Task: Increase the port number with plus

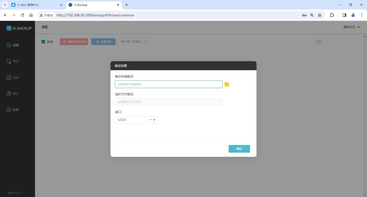Action: click(154, 120)
